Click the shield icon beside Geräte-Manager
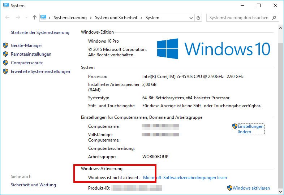Screen dimensions: 284x195 [x=5, y=45]
